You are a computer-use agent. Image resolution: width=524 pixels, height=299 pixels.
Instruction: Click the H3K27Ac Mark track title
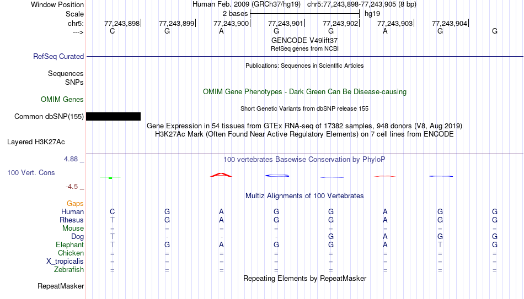tap(304, 134)
